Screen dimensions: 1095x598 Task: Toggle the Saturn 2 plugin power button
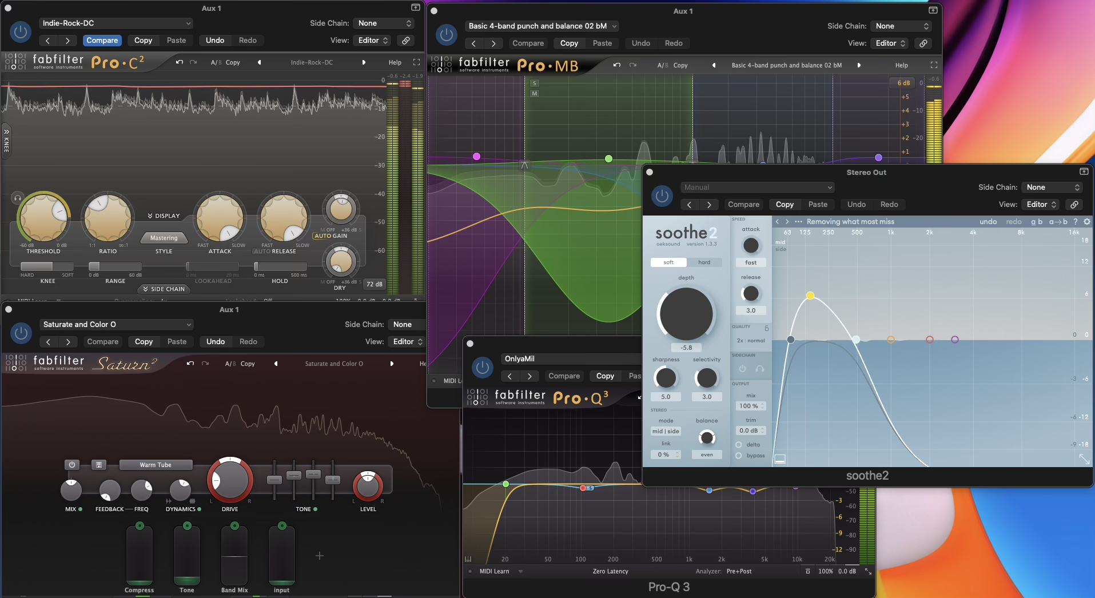(21, 333)
